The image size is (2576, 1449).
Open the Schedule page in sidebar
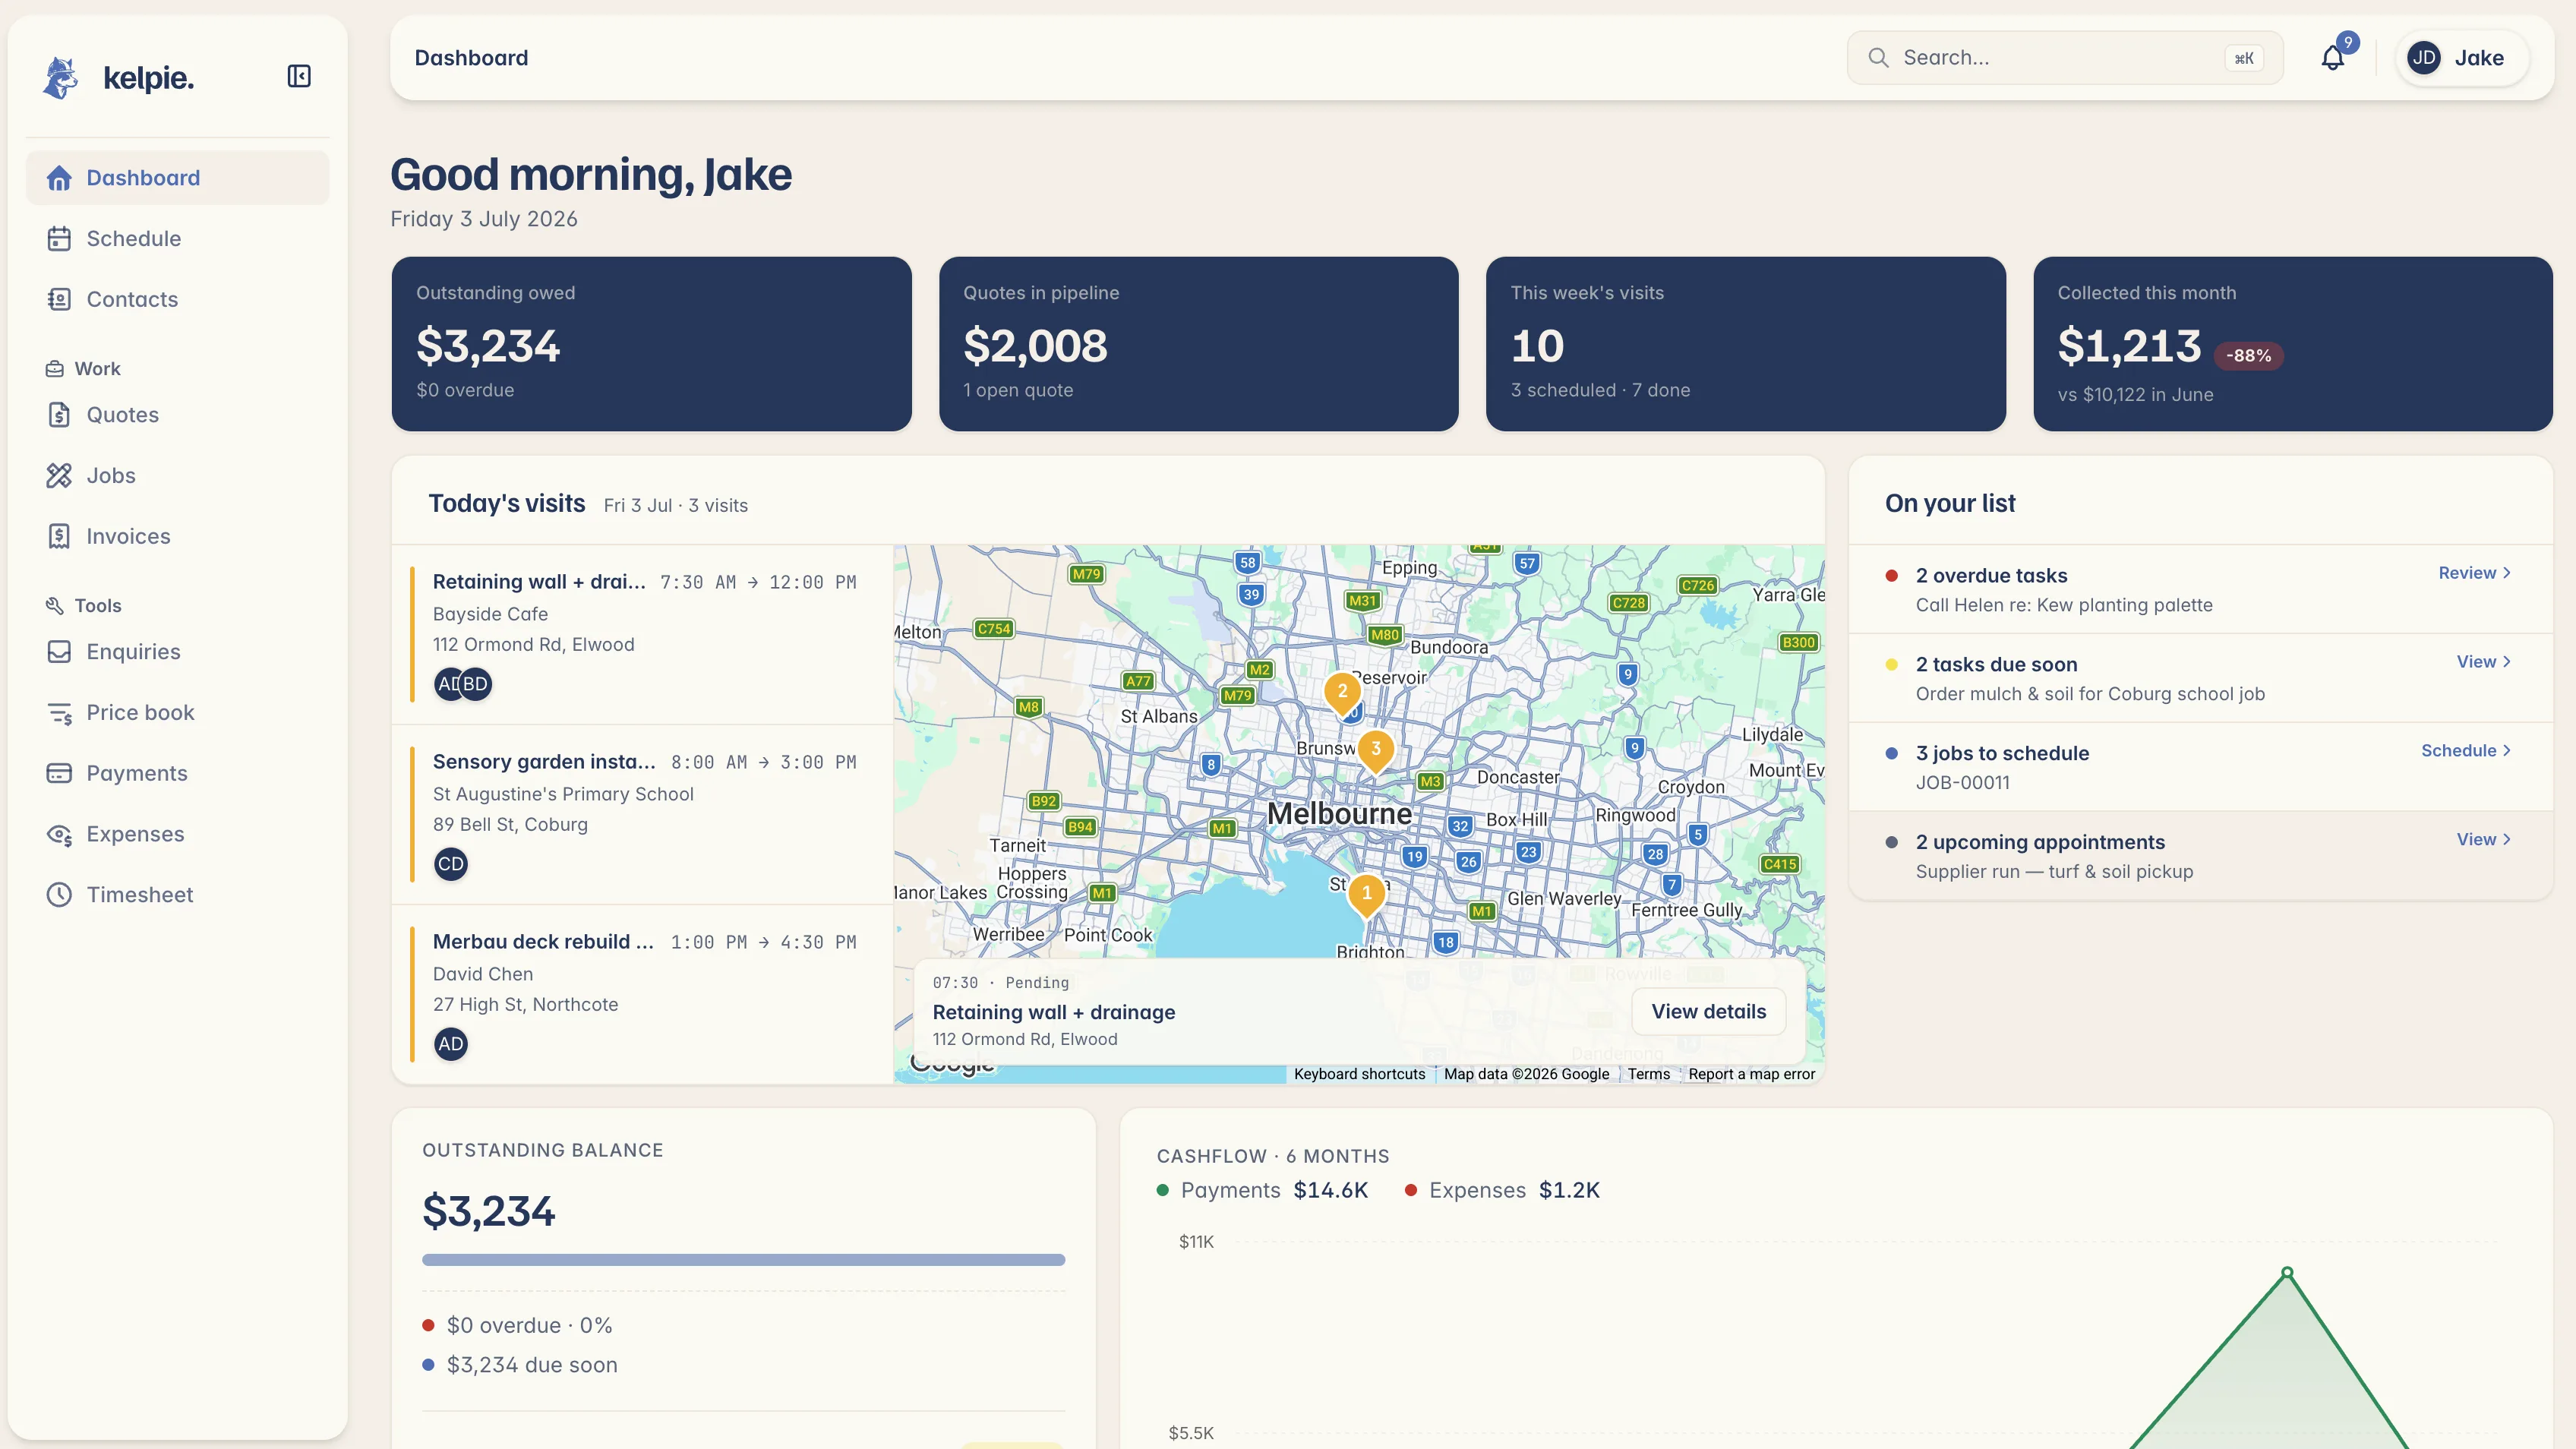coord(177,239)
